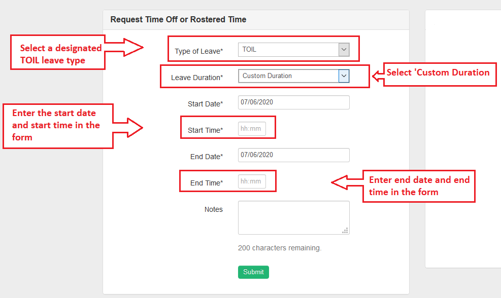Expand the Leave Duration dropdown arrow

pos(344,76)
